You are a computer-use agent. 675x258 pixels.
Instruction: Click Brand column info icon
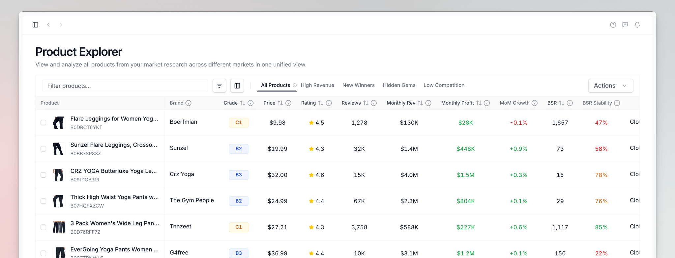coord(189,103)
